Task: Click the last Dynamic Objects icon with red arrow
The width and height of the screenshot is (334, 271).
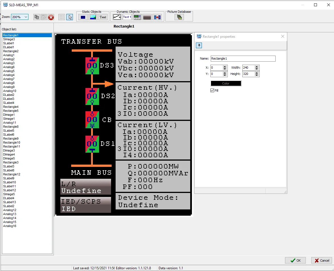Action: pos(157,17)
